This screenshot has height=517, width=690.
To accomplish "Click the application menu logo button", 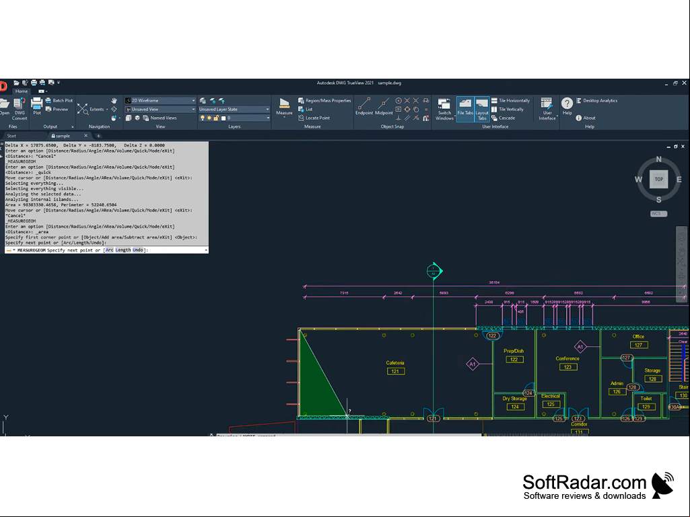I will pyautogui.click(x=3, y=86).
